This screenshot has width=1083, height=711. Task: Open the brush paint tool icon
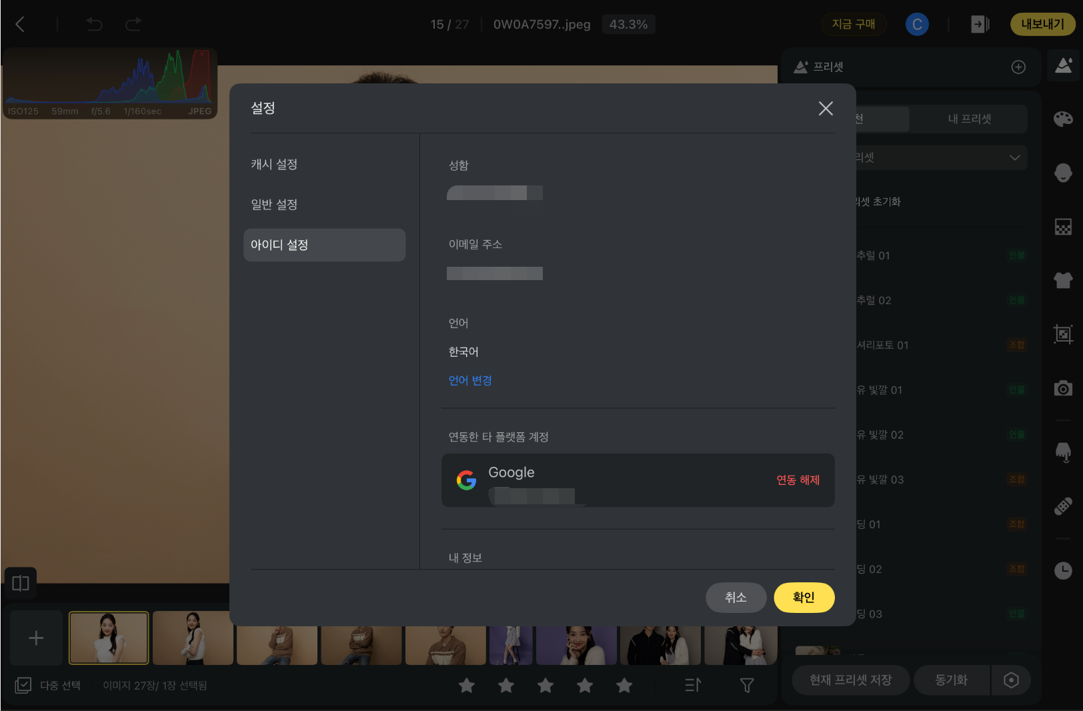click(1063, 452)
